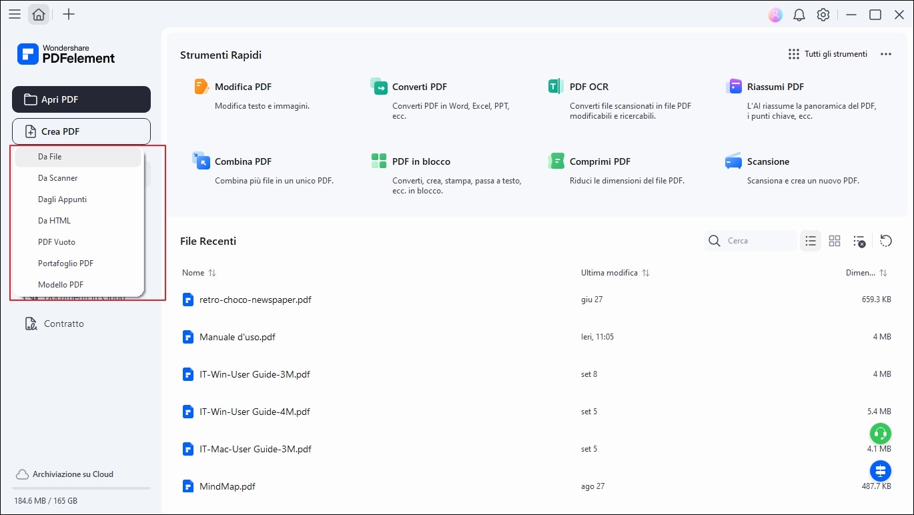Select PDF Vuoto menu option
Image resolution: width=914 pixels, height=515 pixels.
[x=57, y=242]
